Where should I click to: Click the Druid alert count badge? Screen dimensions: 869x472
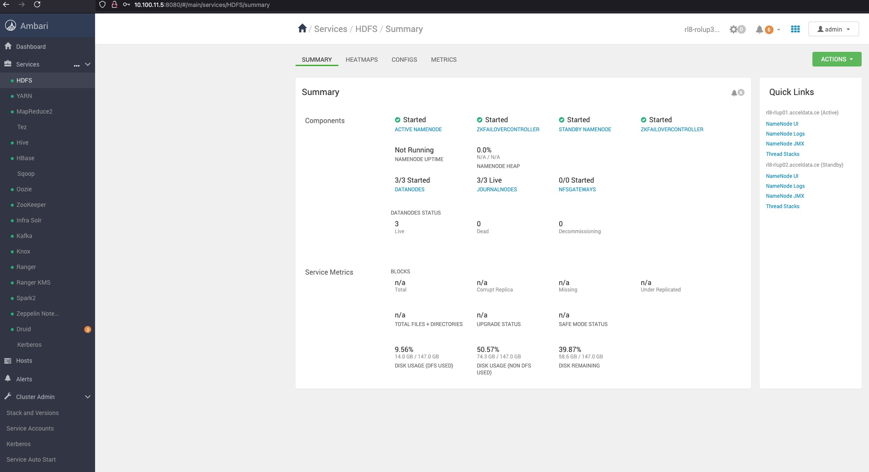point(88,329)
